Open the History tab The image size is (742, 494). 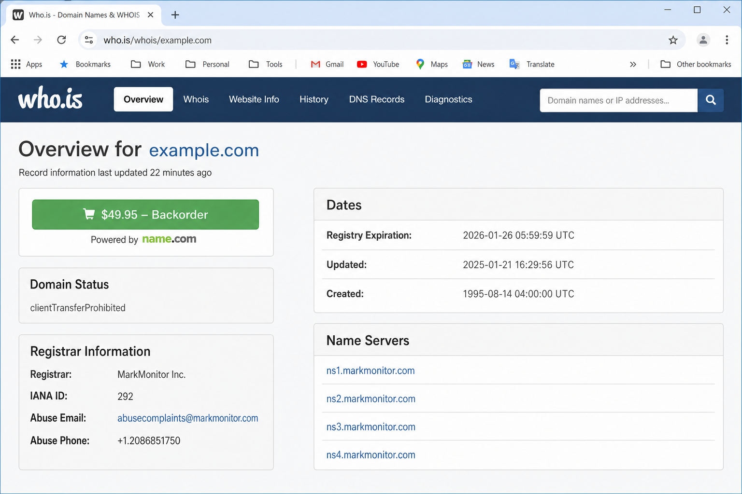click(x=314, y=99)
